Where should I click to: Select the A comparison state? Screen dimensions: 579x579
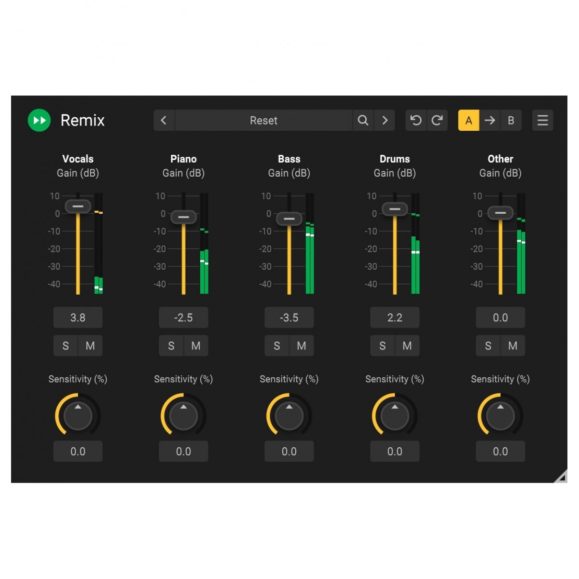tap(469, 120)
